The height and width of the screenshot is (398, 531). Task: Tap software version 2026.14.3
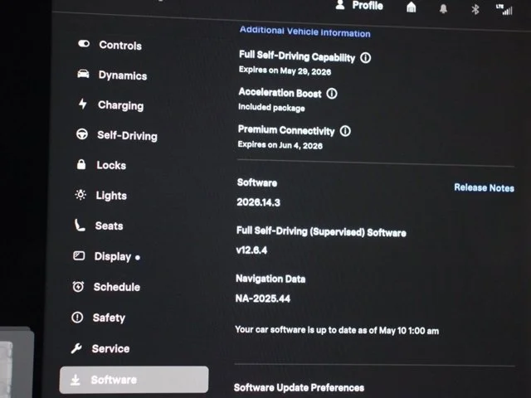pyautogui.click(x=258, y=202)
